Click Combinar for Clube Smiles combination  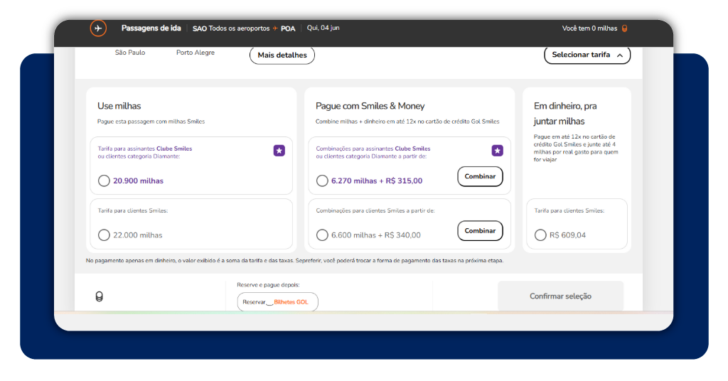(x=480, y=176)
